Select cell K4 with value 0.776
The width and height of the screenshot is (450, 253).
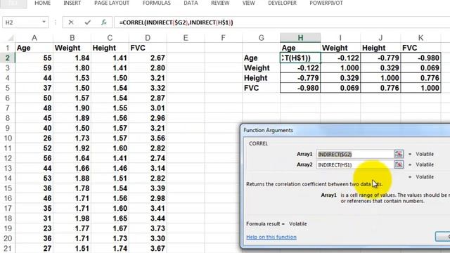[x=420, y=78]
